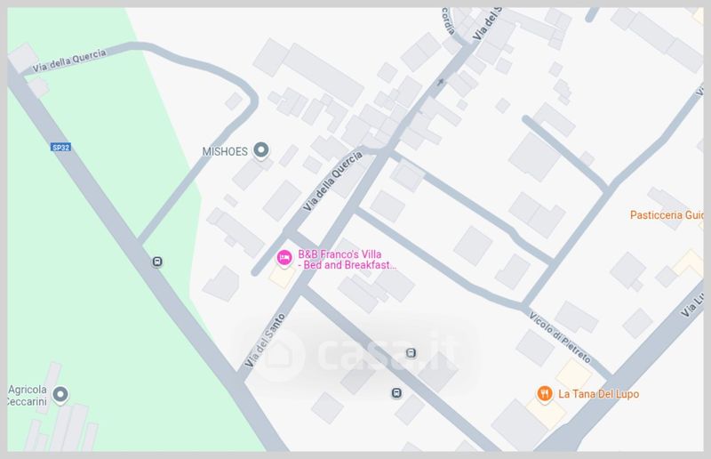Open the Agricola Ceccarini text label

click(28, 396)
